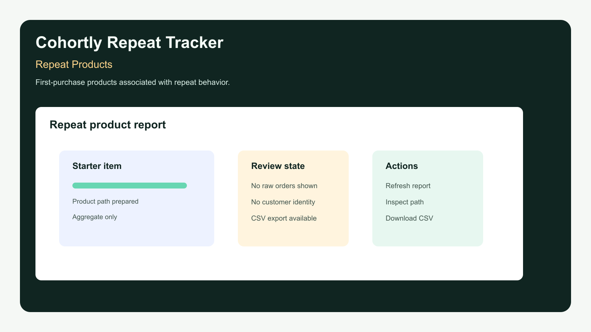591x332 pixels.
Task: Click the Cohortly Repeat Tracker title
Action: 129,42
